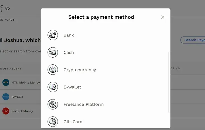Click the Cash payment icon

pos(53,52)
